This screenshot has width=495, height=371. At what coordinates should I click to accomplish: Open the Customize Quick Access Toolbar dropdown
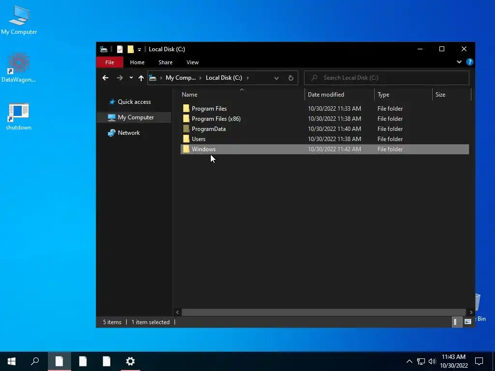[139, 50]
